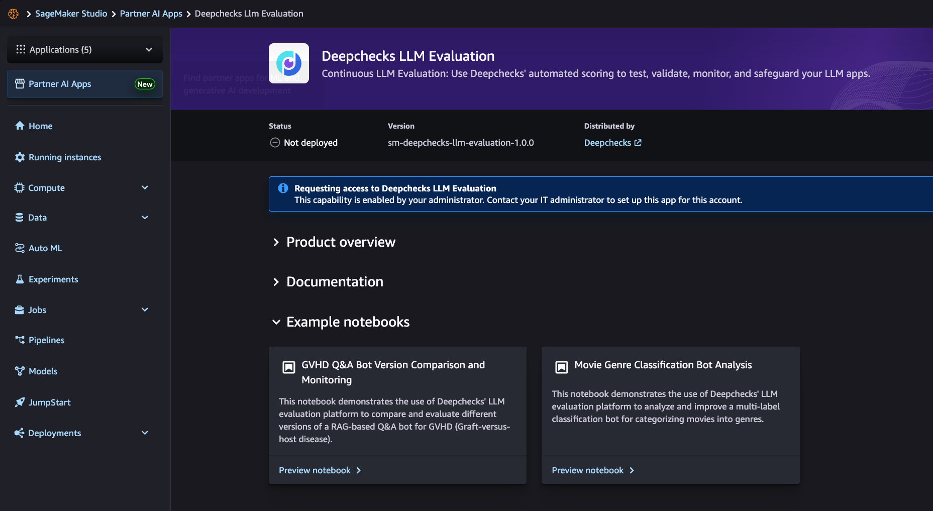Click the Experiments flask icon
Viewport: 933px width, 511px height.
20,279
